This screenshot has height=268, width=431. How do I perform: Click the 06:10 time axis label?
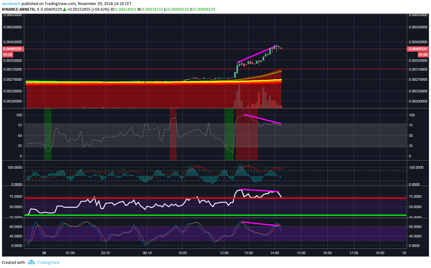coord(147,253)
